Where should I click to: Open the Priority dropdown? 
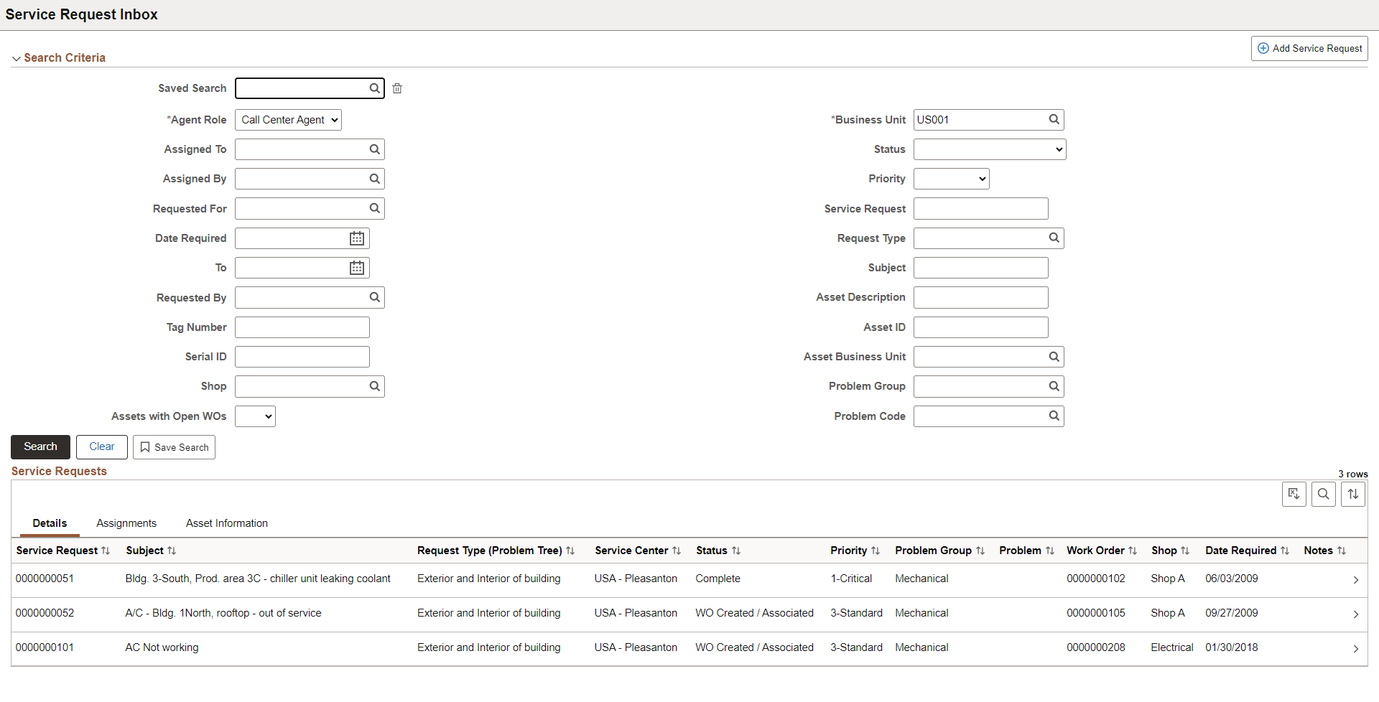tap(951, 179)
